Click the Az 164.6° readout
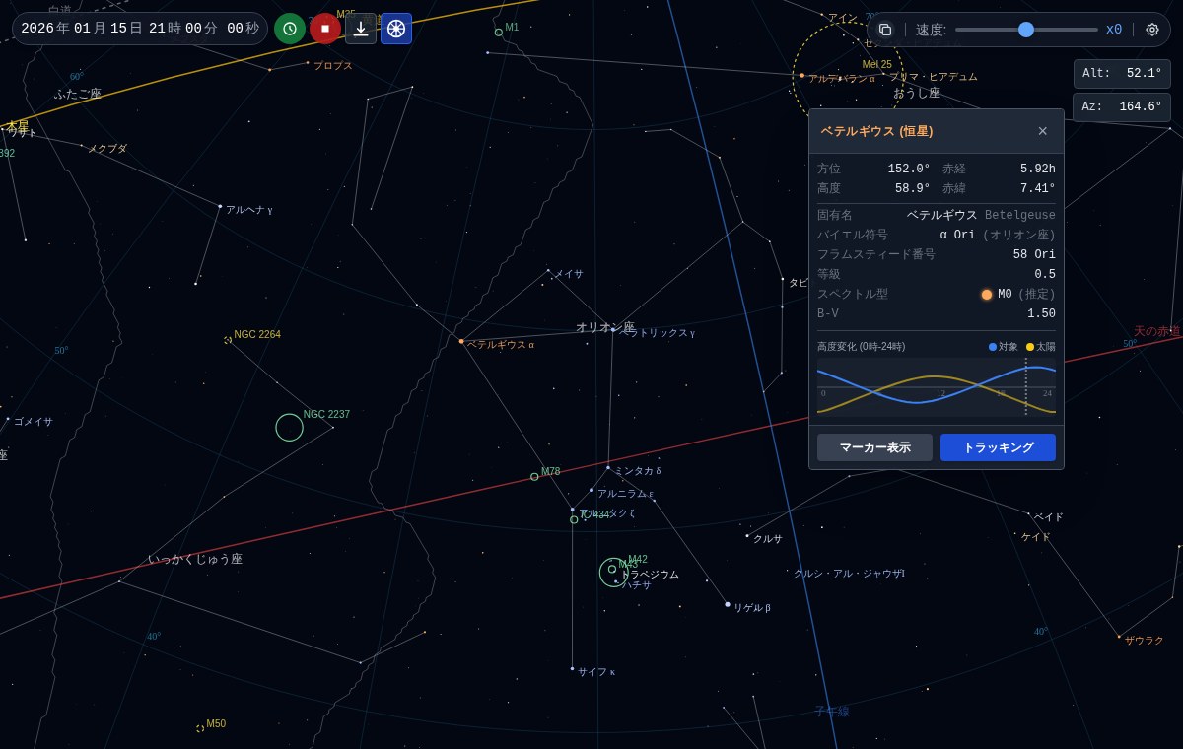 point(1122,107)
